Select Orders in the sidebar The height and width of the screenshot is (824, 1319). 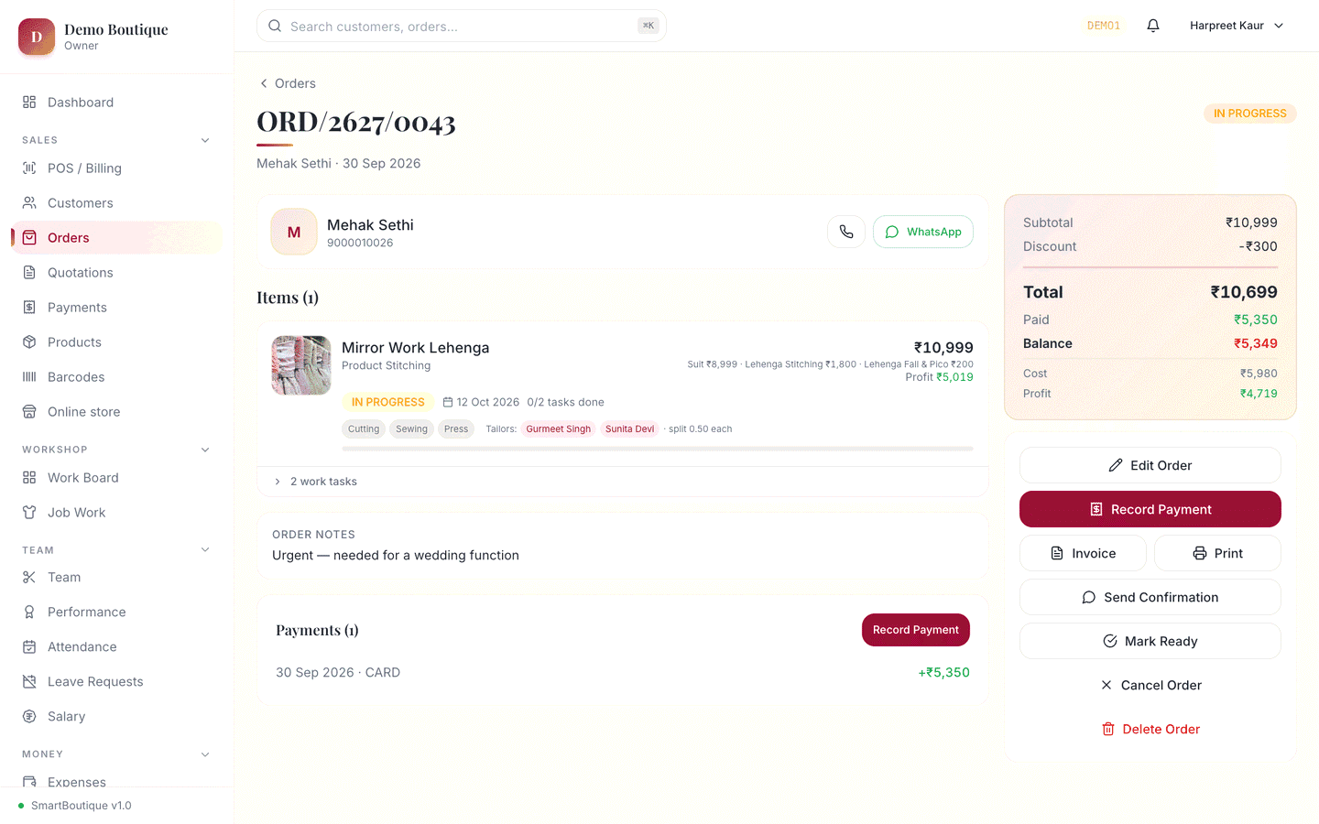(116, 238)
